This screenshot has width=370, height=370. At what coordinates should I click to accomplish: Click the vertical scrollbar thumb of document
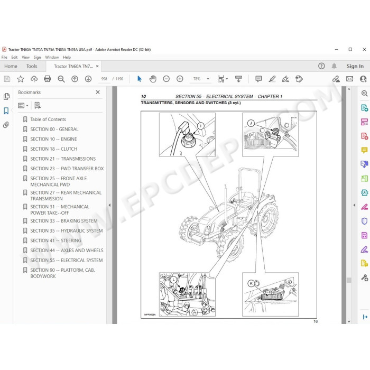(349, 280)
